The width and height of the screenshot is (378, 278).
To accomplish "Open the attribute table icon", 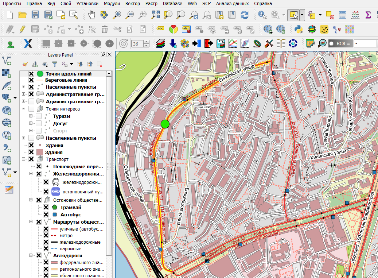I will coord(342,15).
